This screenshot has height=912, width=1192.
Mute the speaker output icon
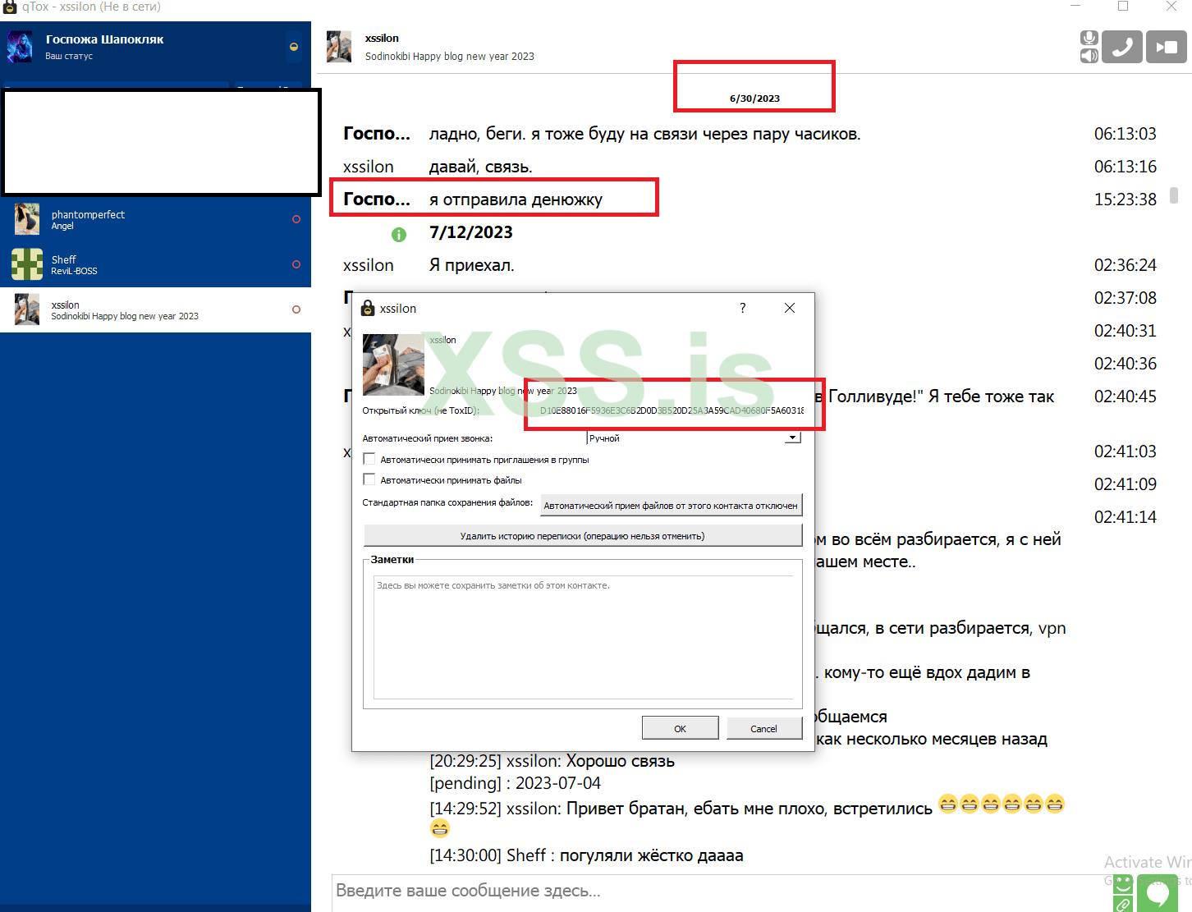(x=1089, y=56)
